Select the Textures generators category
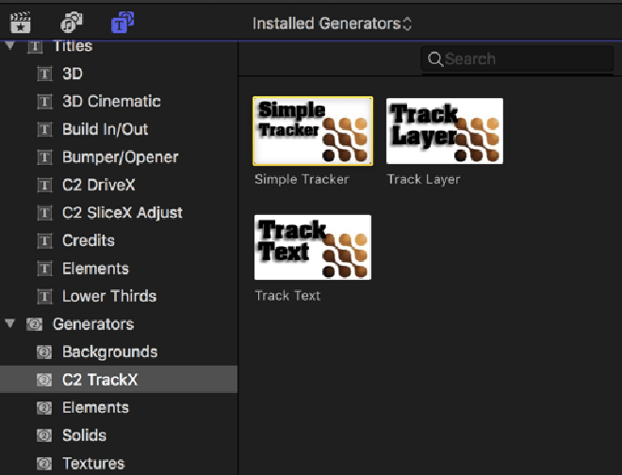 tap(119, 463)
